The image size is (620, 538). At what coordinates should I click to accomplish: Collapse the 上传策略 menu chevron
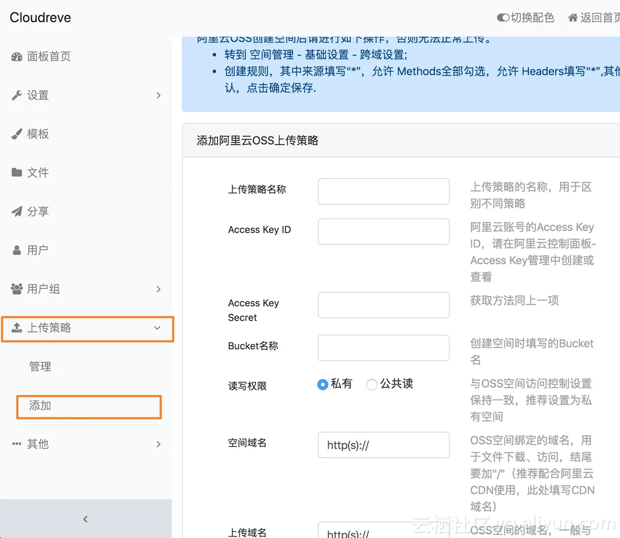[157, 328]
